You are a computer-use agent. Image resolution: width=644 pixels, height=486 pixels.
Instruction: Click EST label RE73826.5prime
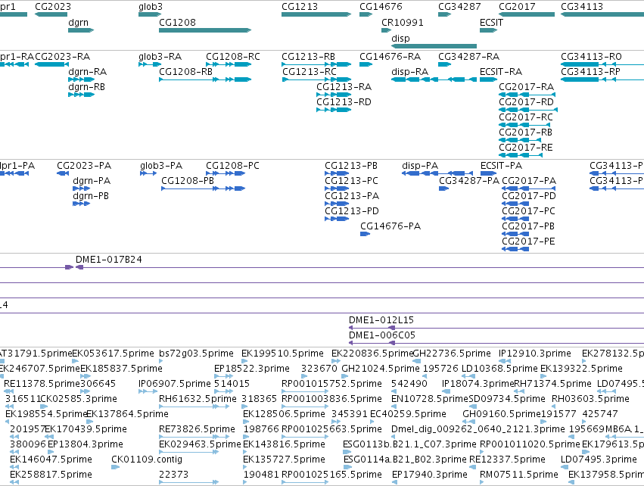[x=198, y=429]
